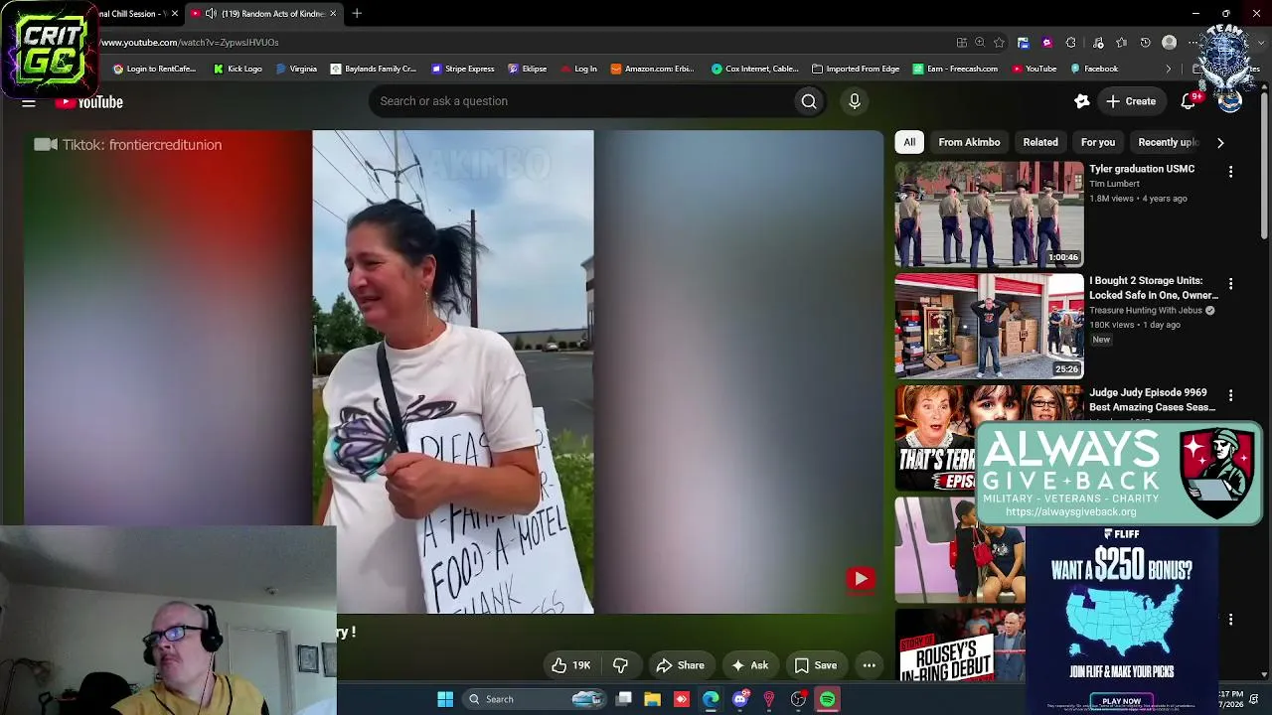Select the From Akimbo filter chip
Image resolution: width=1272 pixels, height=715 pixels.
[969, 142]
